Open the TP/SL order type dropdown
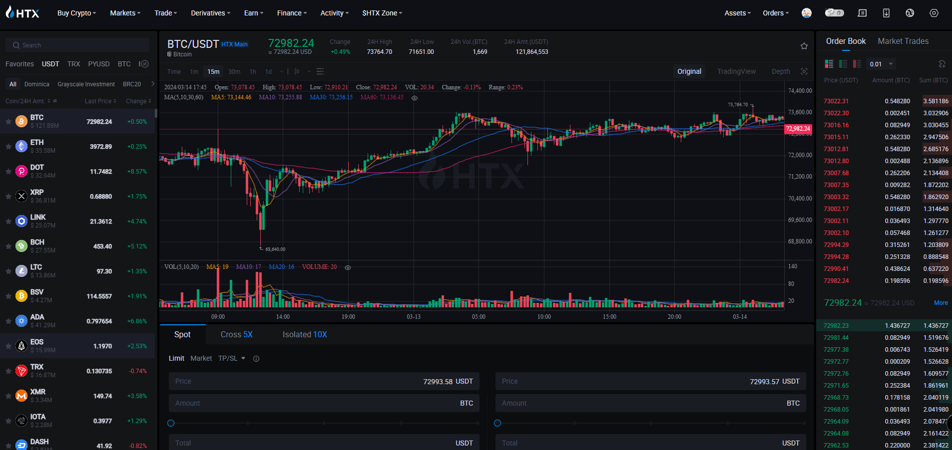Screen dimensions: 952x450 232,358
